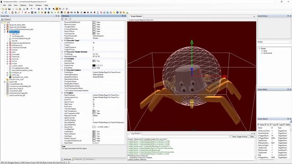Toggle the BehaviorLocked checkbox
The height and width of the screenshot is (164, 292).
click(x=94, y=25)
